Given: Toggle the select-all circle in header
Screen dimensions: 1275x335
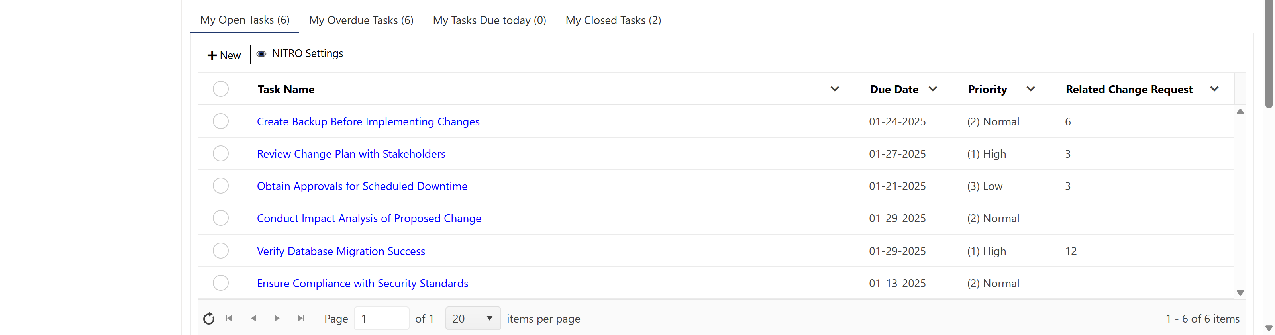Looking at the screenshot, I should pos(221,89).
